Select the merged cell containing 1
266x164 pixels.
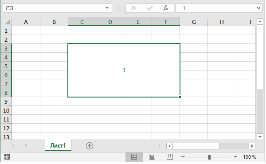pos(124,70)
